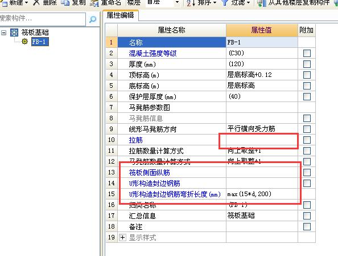Select FB-1 in the component tree

click(40, 42)
